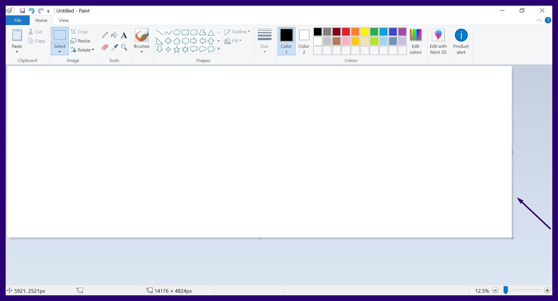Choose the Oval shape
This screenshot has width=558, height=301.
point(177,32)
